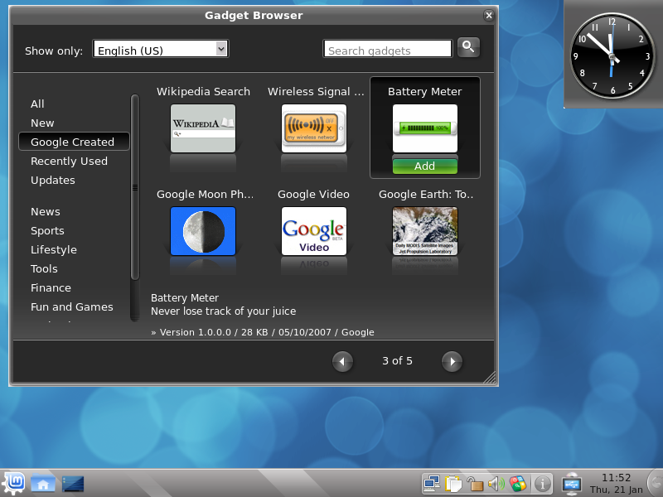Click the volume speaker icon in system tray
Screen dimensions: 663x497
coord(497,483)
